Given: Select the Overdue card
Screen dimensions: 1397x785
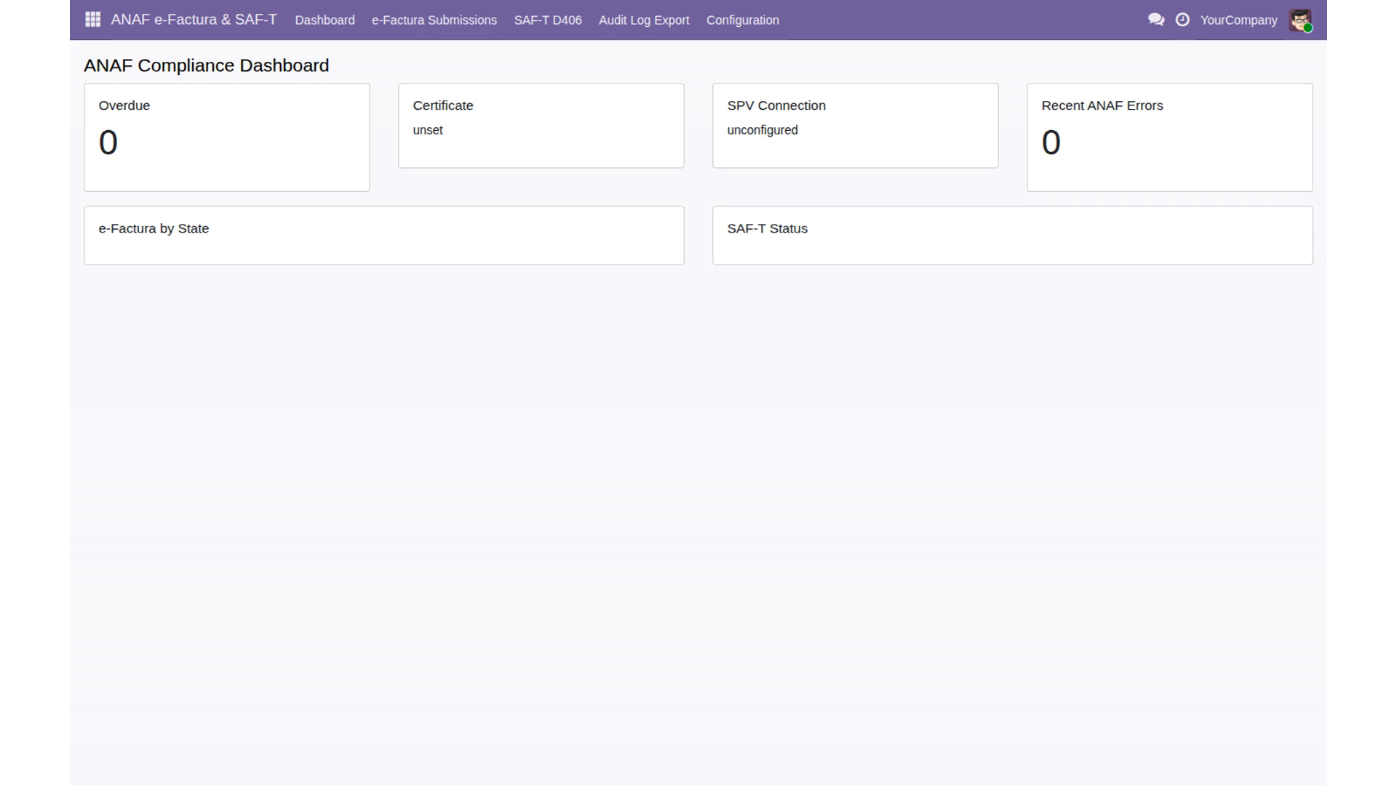Looking at the screenshot, I should [226, 137].
